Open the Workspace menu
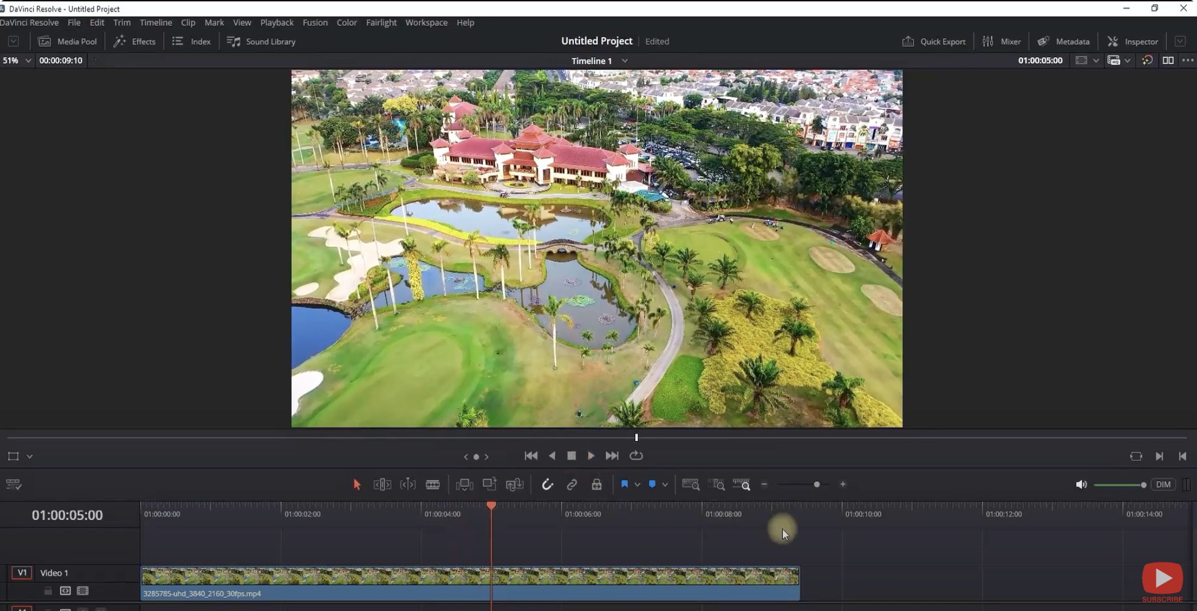This screenshot has width=1197, height=611. tap(426, 22)
